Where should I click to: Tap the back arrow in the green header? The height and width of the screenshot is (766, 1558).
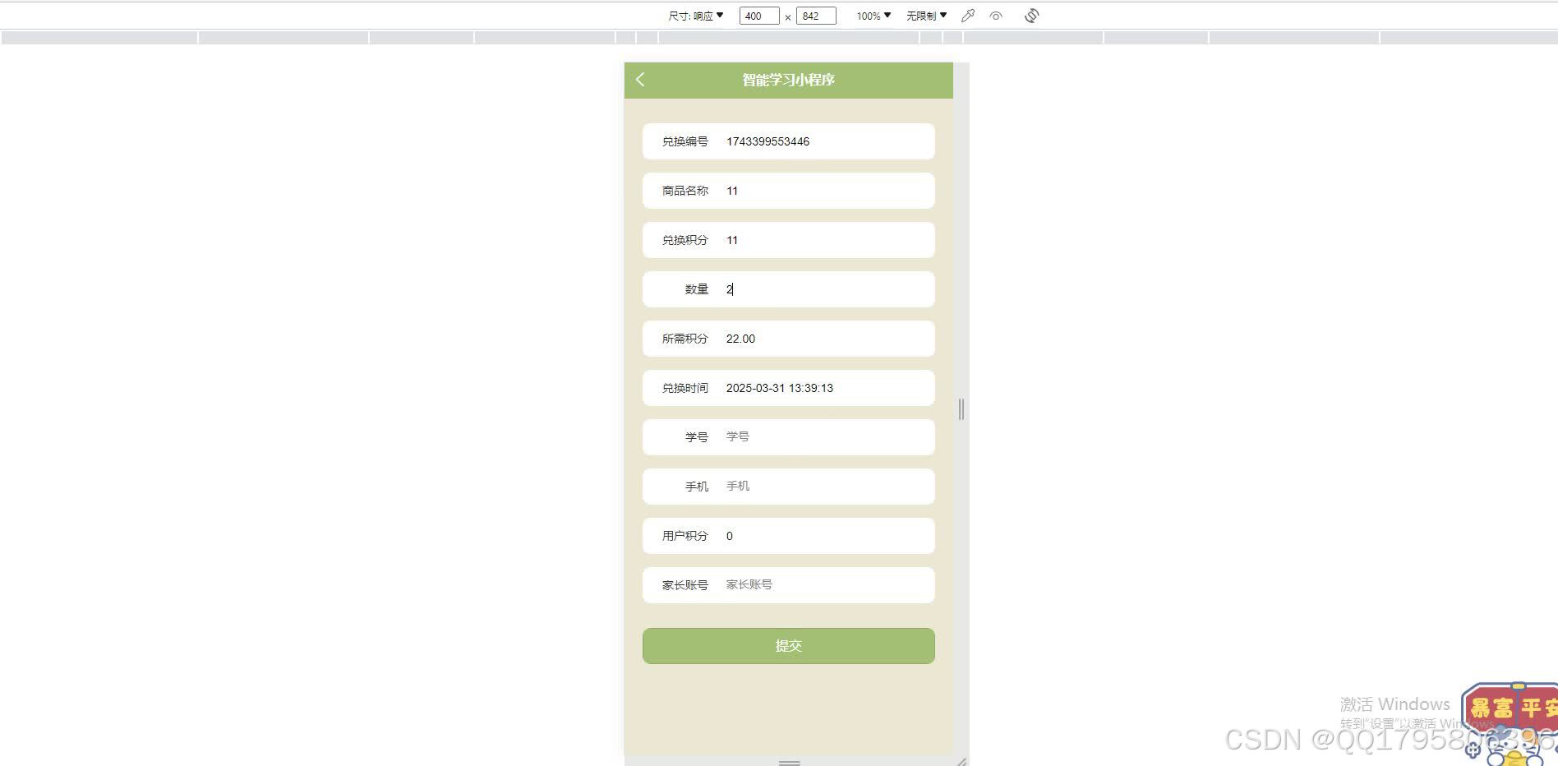(x=641, y=80)
